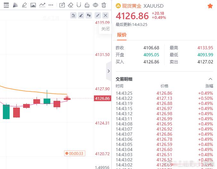
Task: Click the 4120.72 axis label
Action: coord(103,154)
